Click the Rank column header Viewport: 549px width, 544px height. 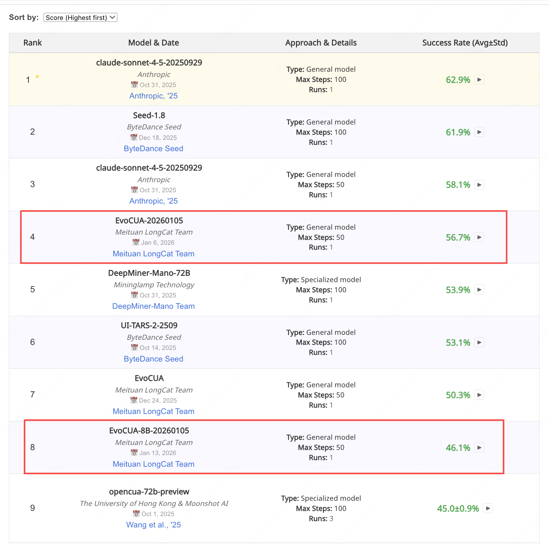(33, 43)
